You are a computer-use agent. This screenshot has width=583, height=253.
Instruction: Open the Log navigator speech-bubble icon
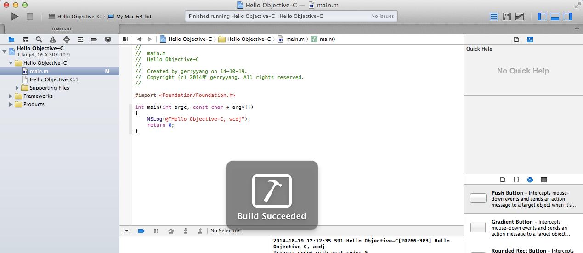point(108,39)
